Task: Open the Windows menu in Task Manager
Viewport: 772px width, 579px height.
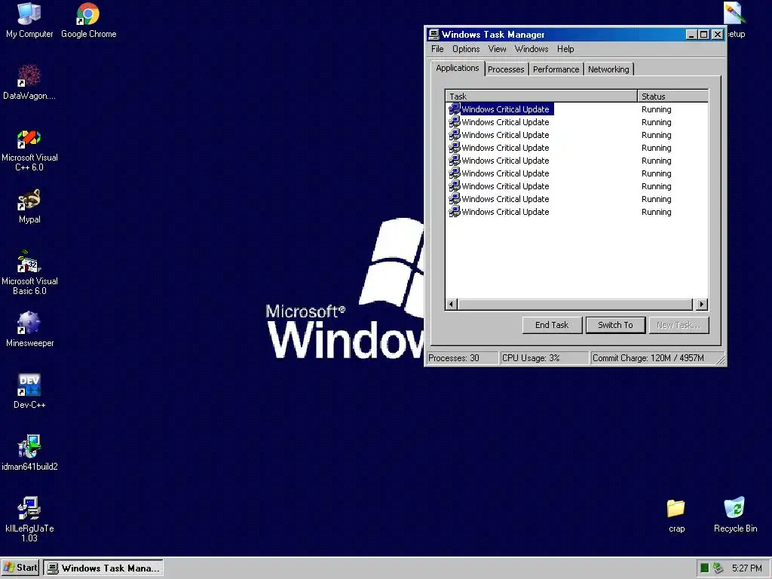Action: (x=532, y=49)
